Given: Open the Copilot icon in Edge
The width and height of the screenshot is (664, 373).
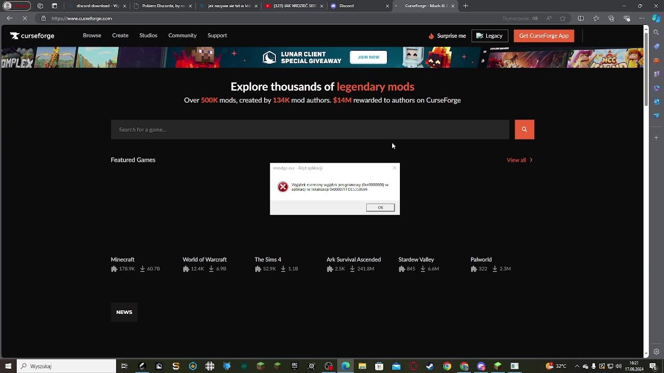Looking at the screenshot, I should [657, 18].
